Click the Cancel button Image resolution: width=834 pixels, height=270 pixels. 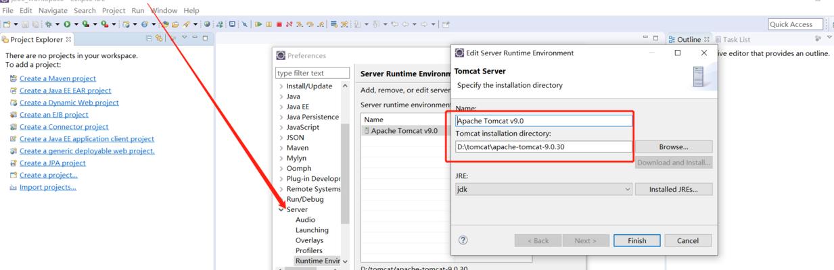(687, 240)
